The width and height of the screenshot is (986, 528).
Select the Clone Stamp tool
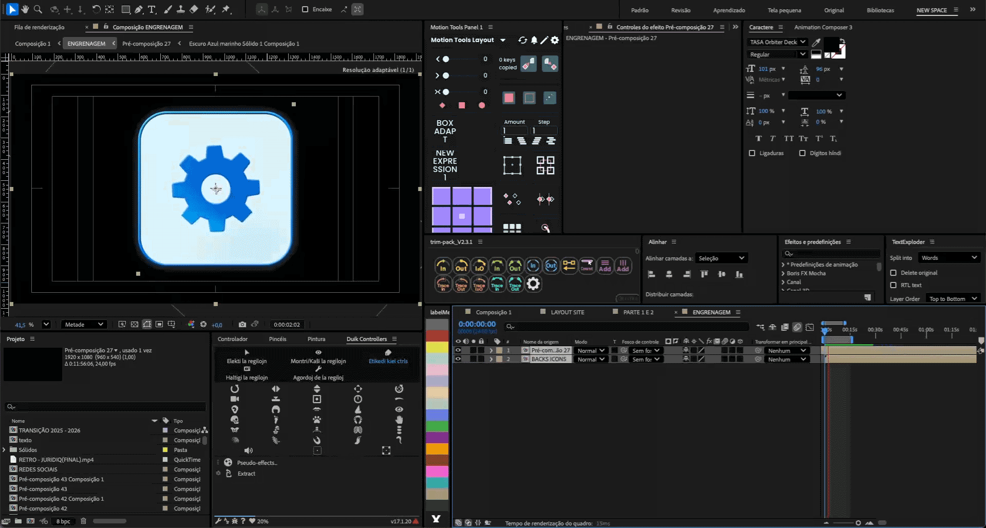(181, 9)
